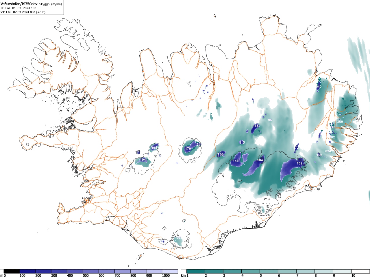Select the 'IT: Fös. 01. 03. 2024 18Z' line
370x278 pixels.
pos(18,8)
